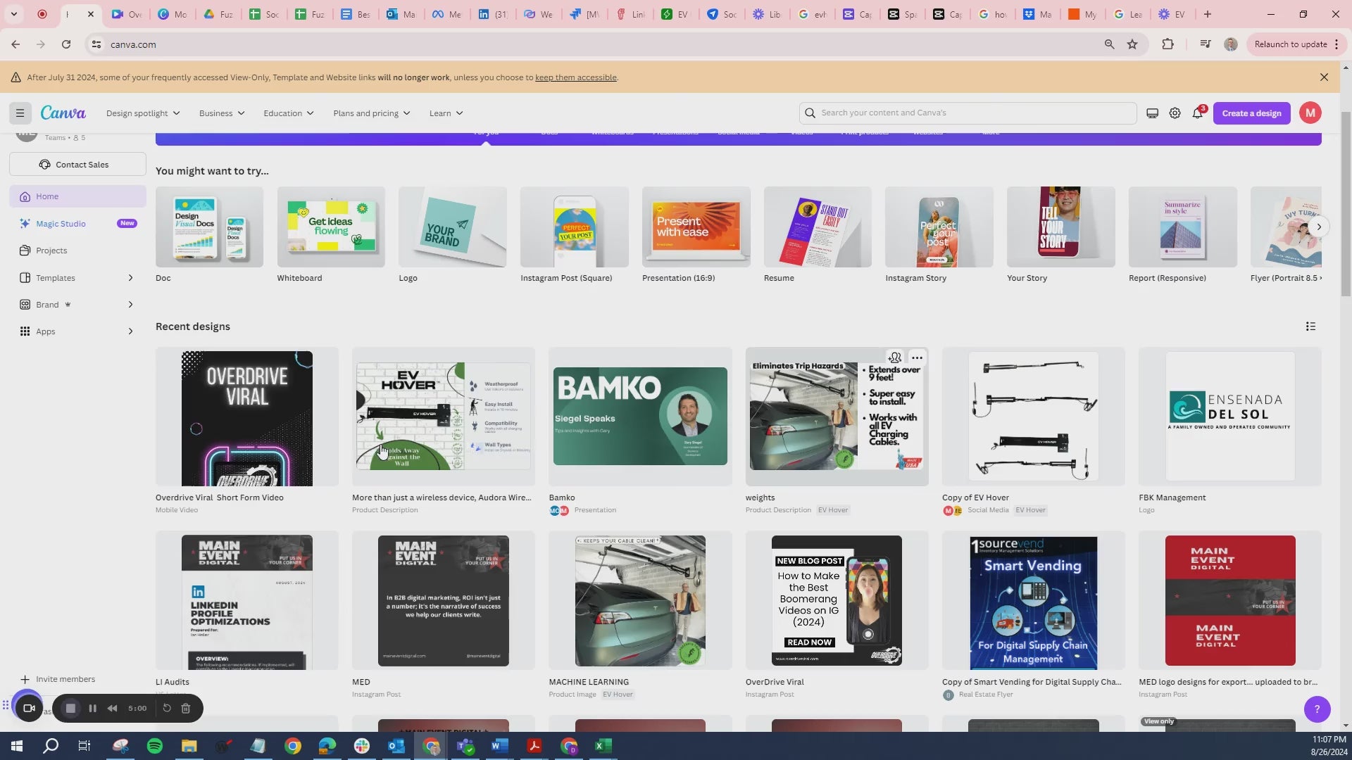
Task: Open the desktop app download icon
Action: [1152, 113]
